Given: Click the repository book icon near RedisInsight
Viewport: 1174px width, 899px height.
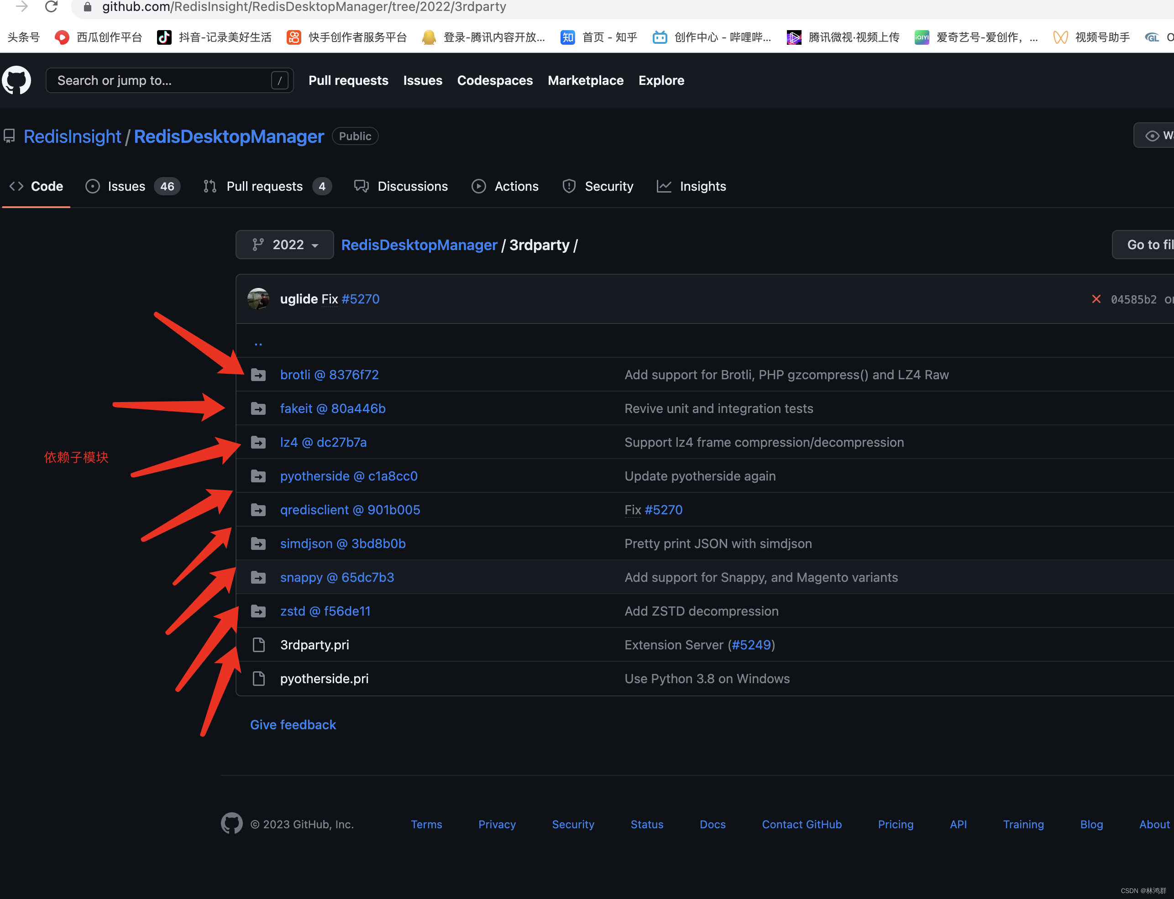Looking at the screenshot, I should [x=9, y=136].
